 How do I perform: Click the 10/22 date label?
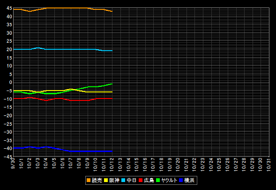click(194, 164)
